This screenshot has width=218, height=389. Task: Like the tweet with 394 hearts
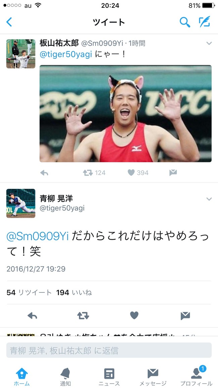click(131, 173)
